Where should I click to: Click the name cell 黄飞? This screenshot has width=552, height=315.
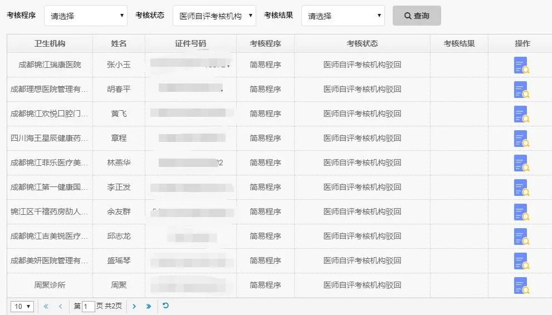(119, 114)
